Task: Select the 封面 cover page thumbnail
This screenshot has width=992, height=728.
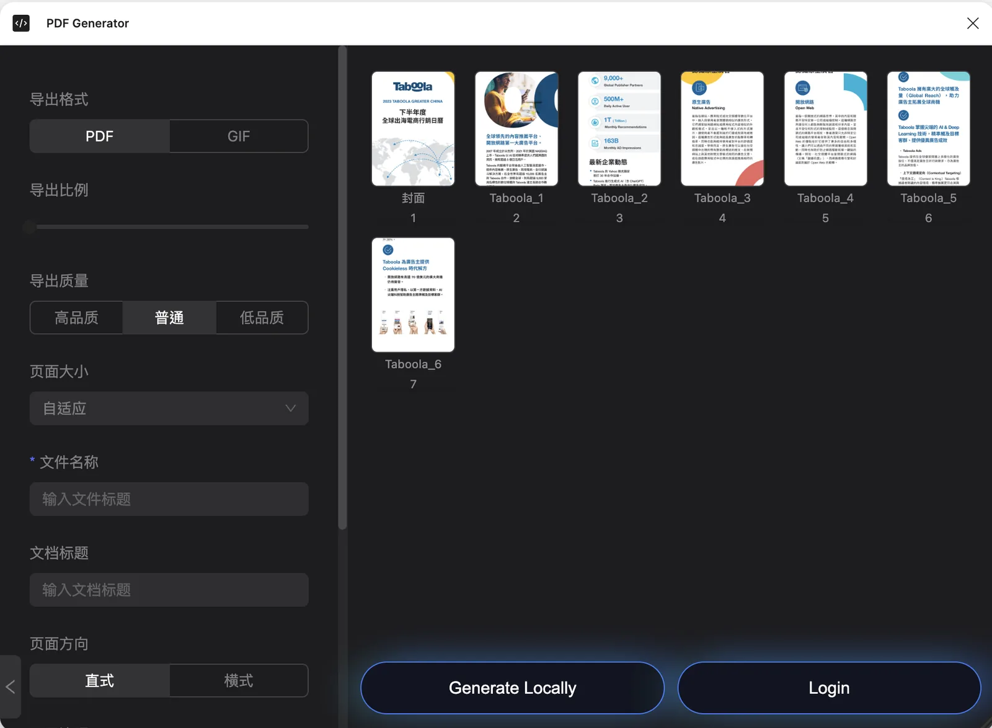Action: (x=413, y=128)
